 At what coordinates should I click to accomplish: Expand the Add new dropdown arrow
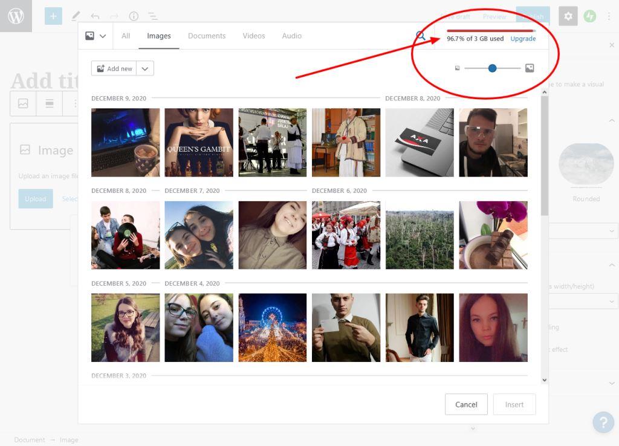pyautogui.click(x=145, y=69)
